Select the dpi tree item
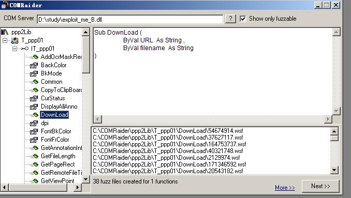 45,123
